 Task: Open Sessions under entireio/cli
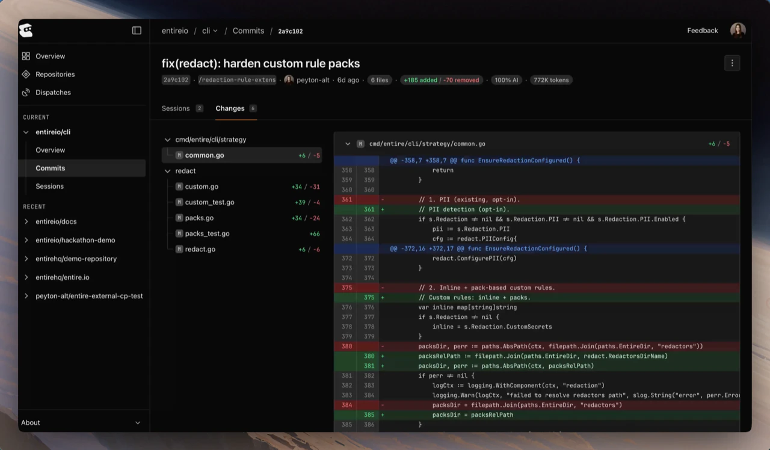(x=50, y=186)
